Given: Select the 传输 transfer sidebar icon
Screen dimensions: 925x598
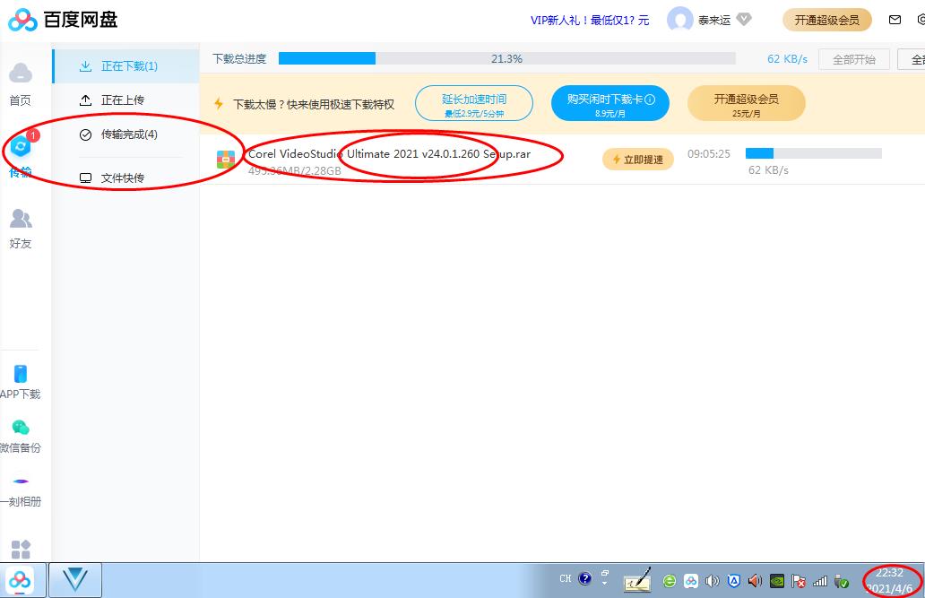Looking at the screenshot, I should click(21, 146).
